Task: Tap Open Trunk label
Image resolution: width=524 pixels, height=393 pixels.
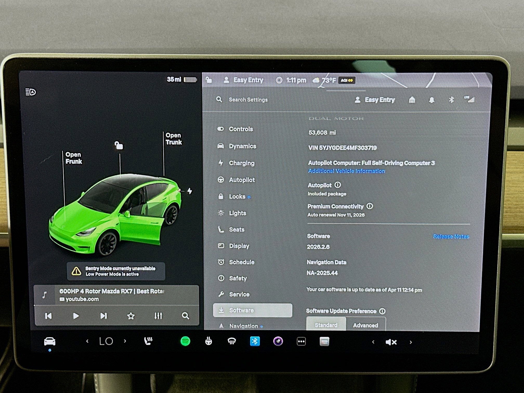Action: pos(174,139)
